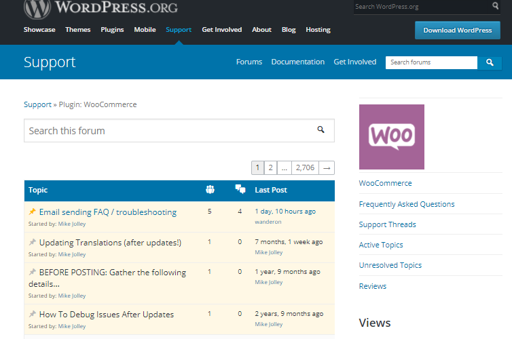Go to Forums in the Support bar
This screenshot has height=339, width=512.
[x=249, y=62]
